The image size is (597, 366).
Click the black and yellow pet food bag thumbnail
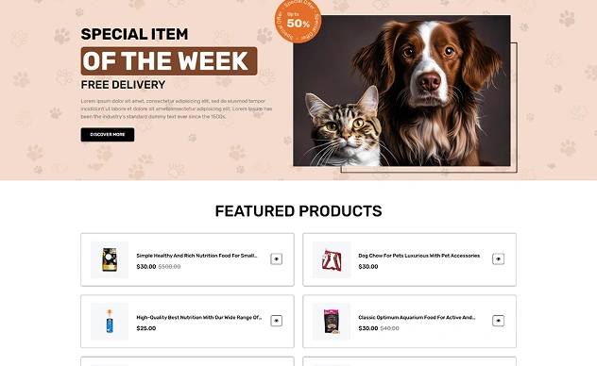click(x=110, y=259)
